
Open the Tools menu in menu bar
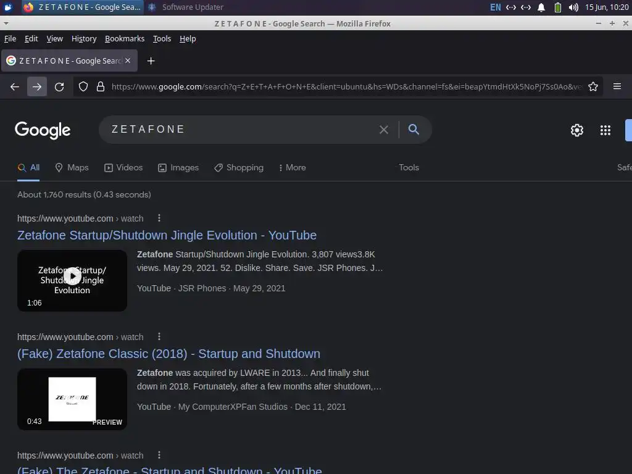point(162,39)
